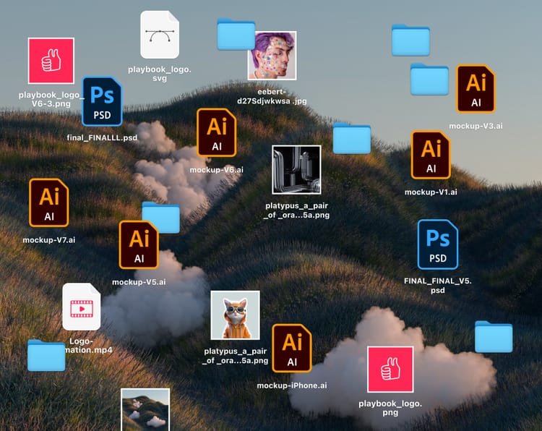This screenshot has width=542, height=431.
Task: Click the playbook_logo.png thumbs-up icon
Action: click(x=390, y=370)
